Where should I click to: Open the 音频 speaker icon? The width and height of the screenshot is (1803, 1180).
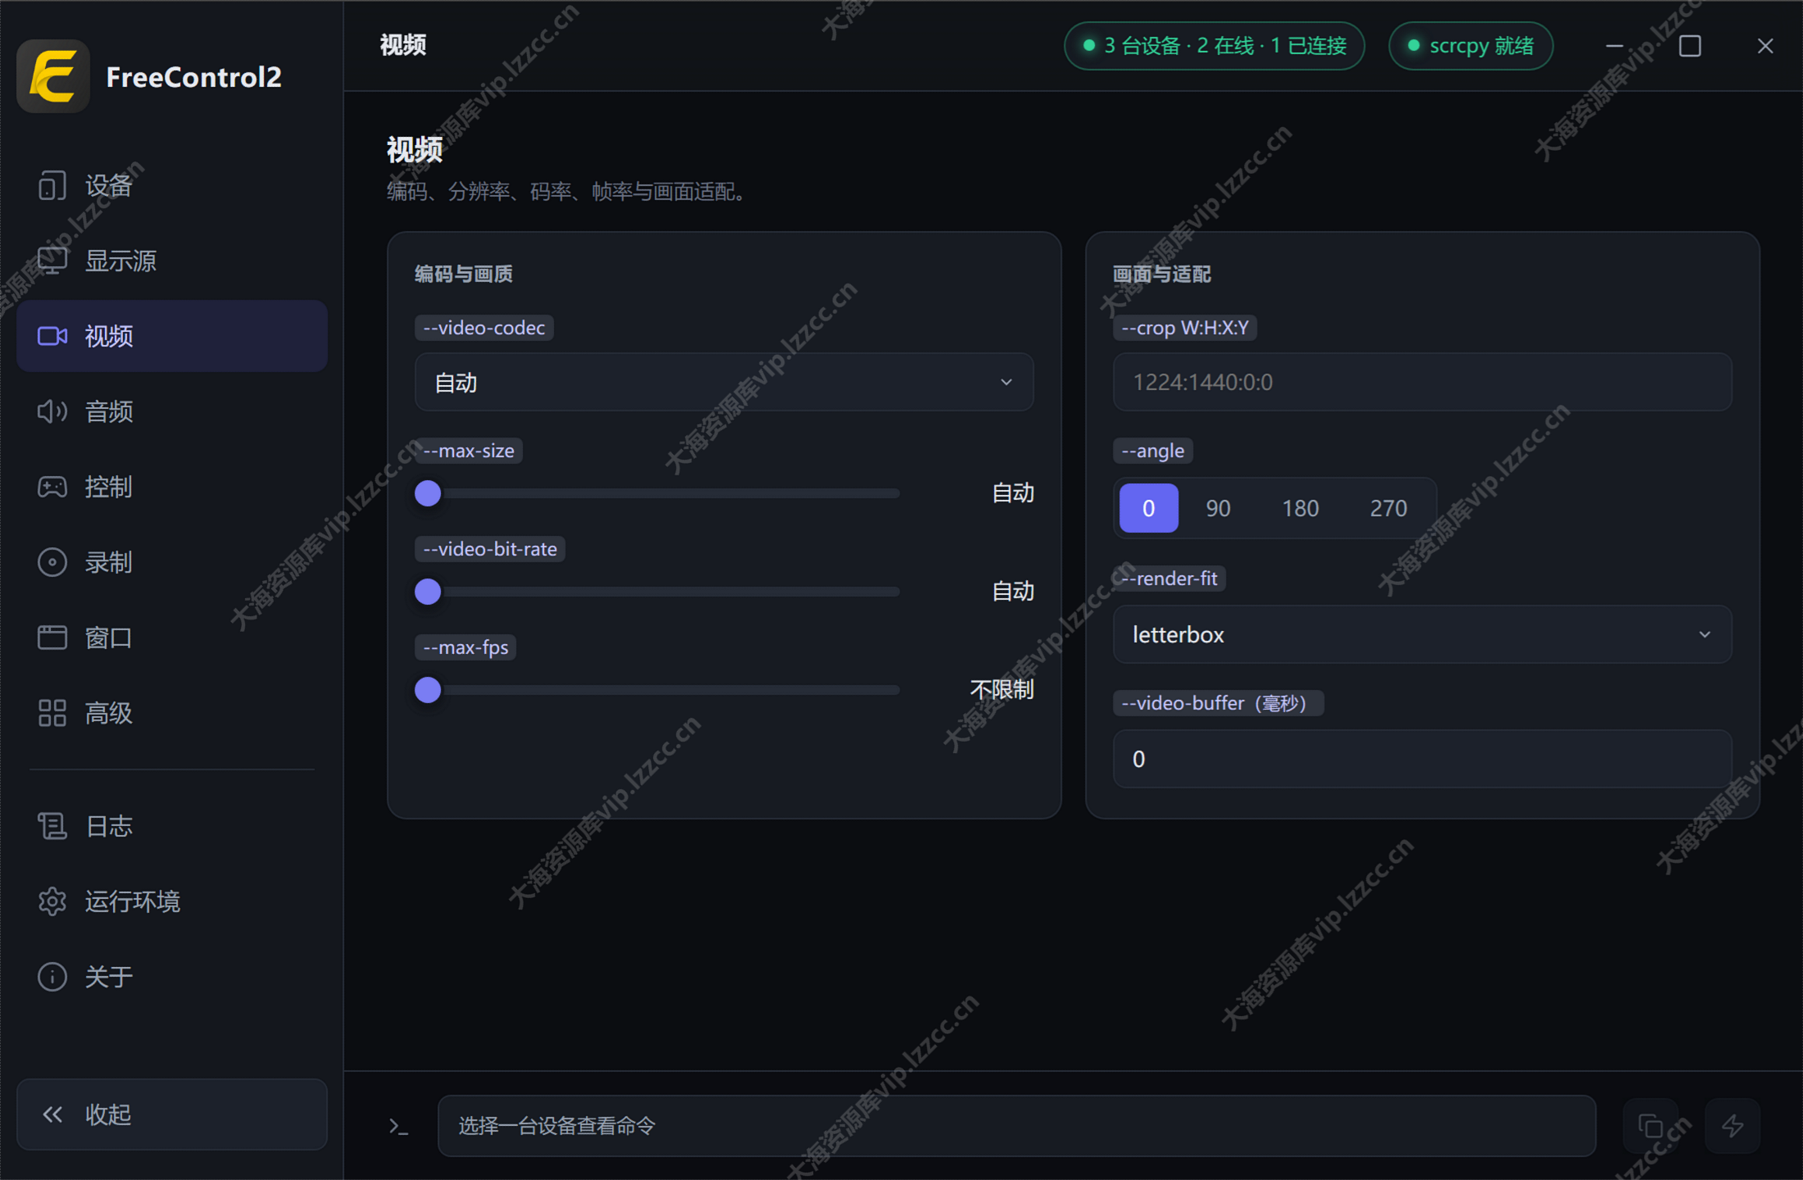(52, 411)
